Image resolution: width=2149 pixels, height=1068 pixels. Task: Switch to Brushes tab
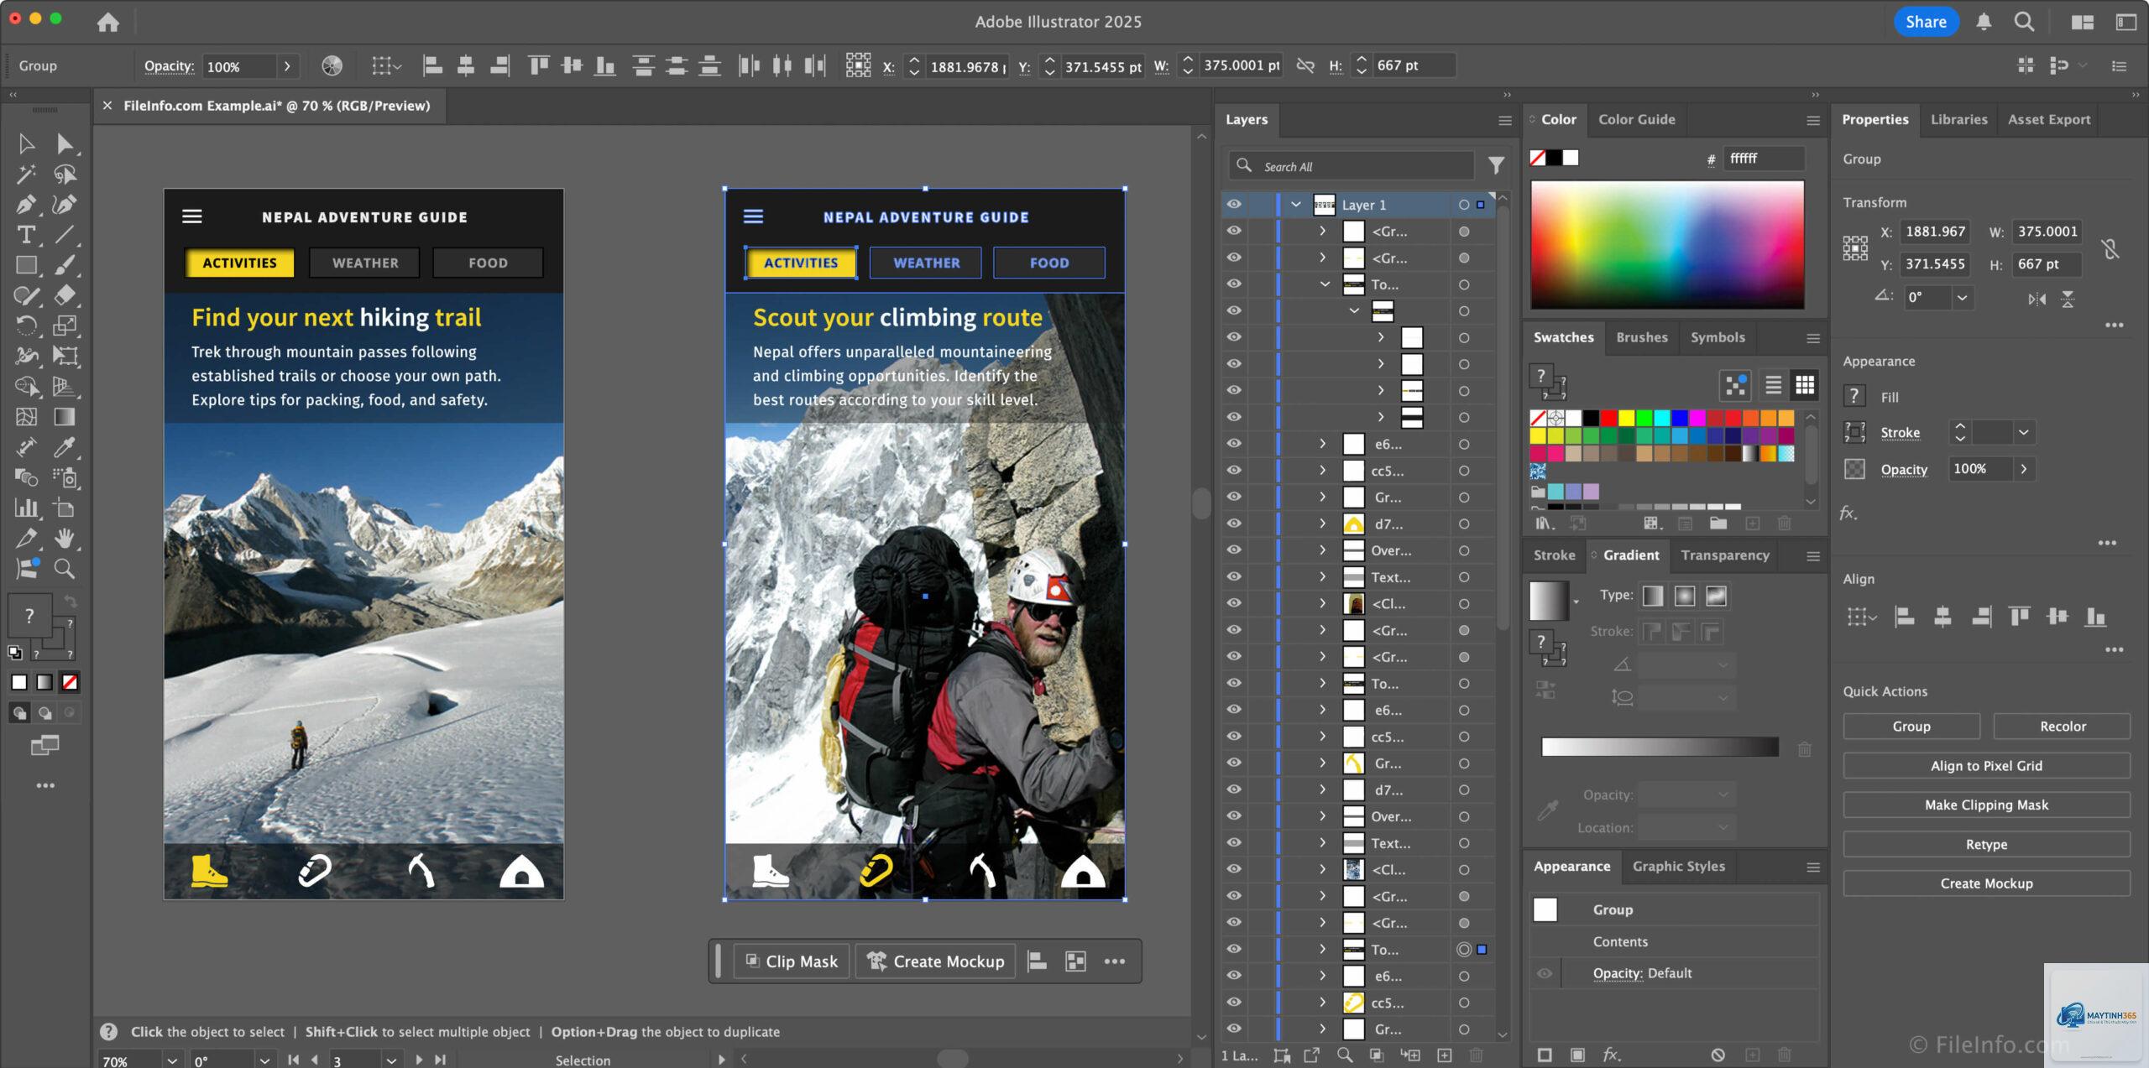(x=1642, y=337)
